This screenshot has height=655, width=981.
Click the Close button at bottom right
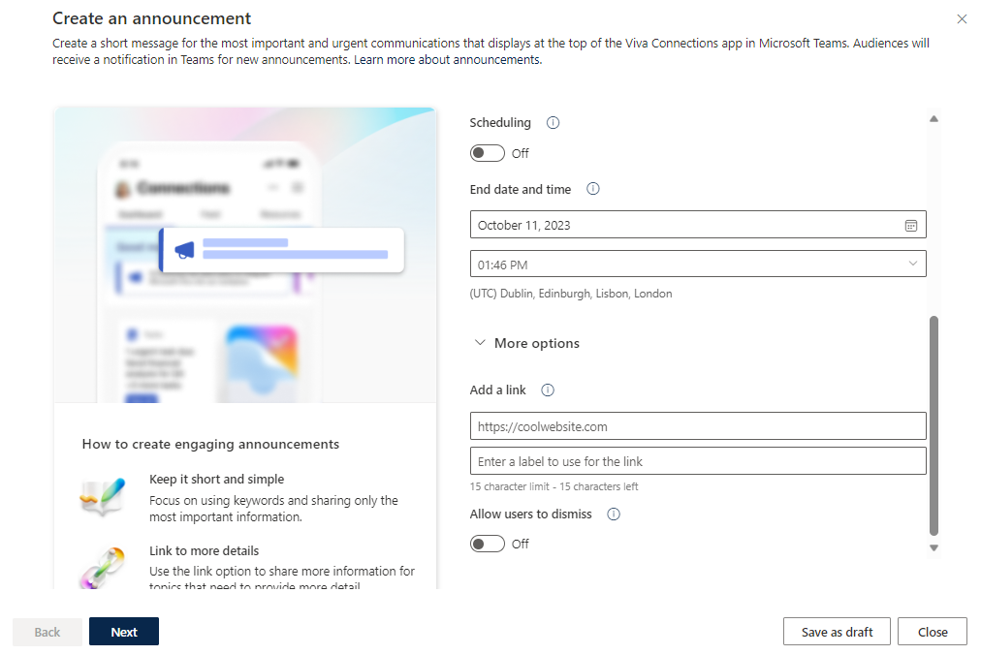[x=932, y=632]
